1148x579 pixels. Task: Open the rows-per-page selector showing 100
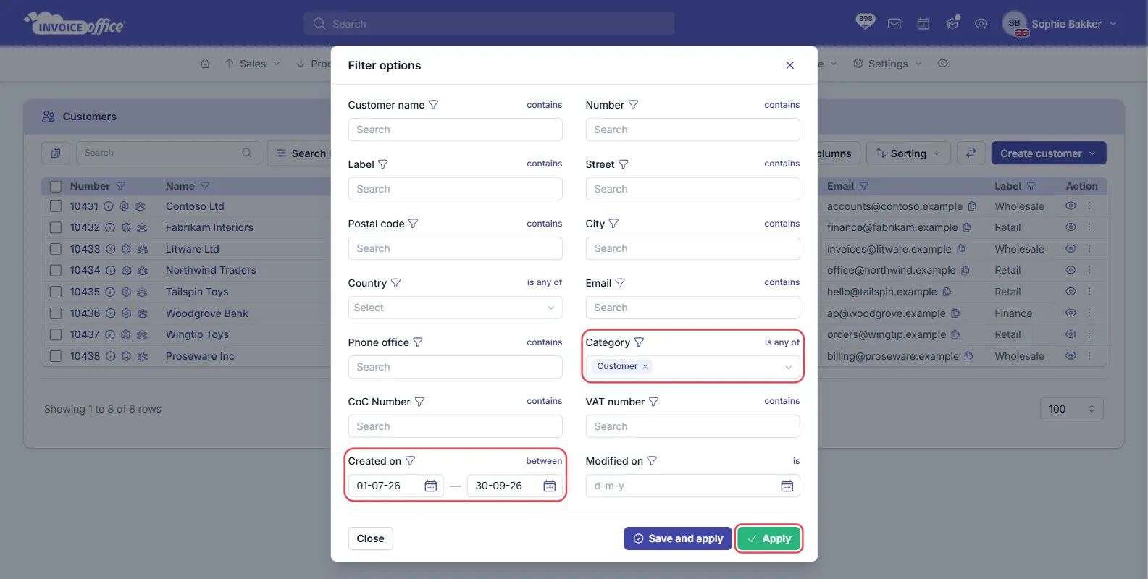(x=1072, y=409)
